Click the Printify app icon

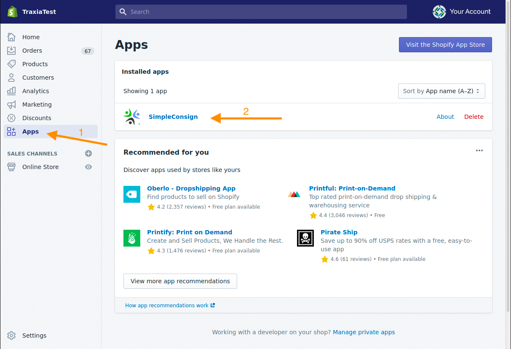132,238
